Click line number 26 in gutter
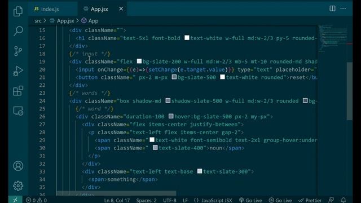 pyautogui.click(x=42, y=117)
